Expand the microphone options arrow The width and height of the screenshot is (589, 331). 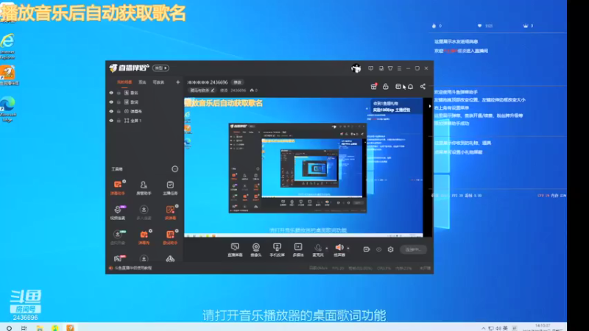click(326, 248)
